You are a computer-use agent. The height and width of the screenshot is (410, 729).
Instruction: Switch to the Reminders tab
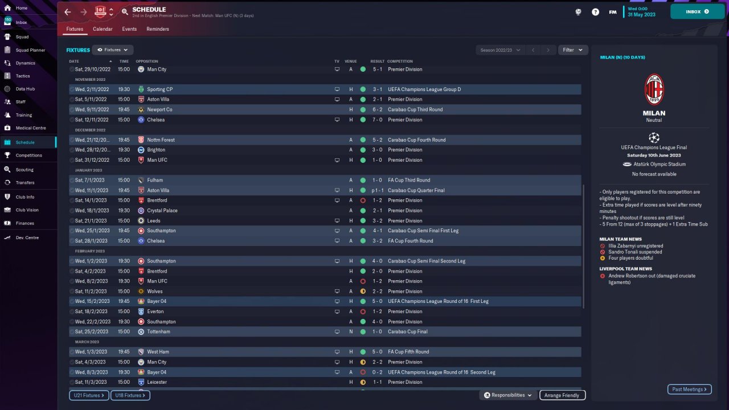(158, 29)
